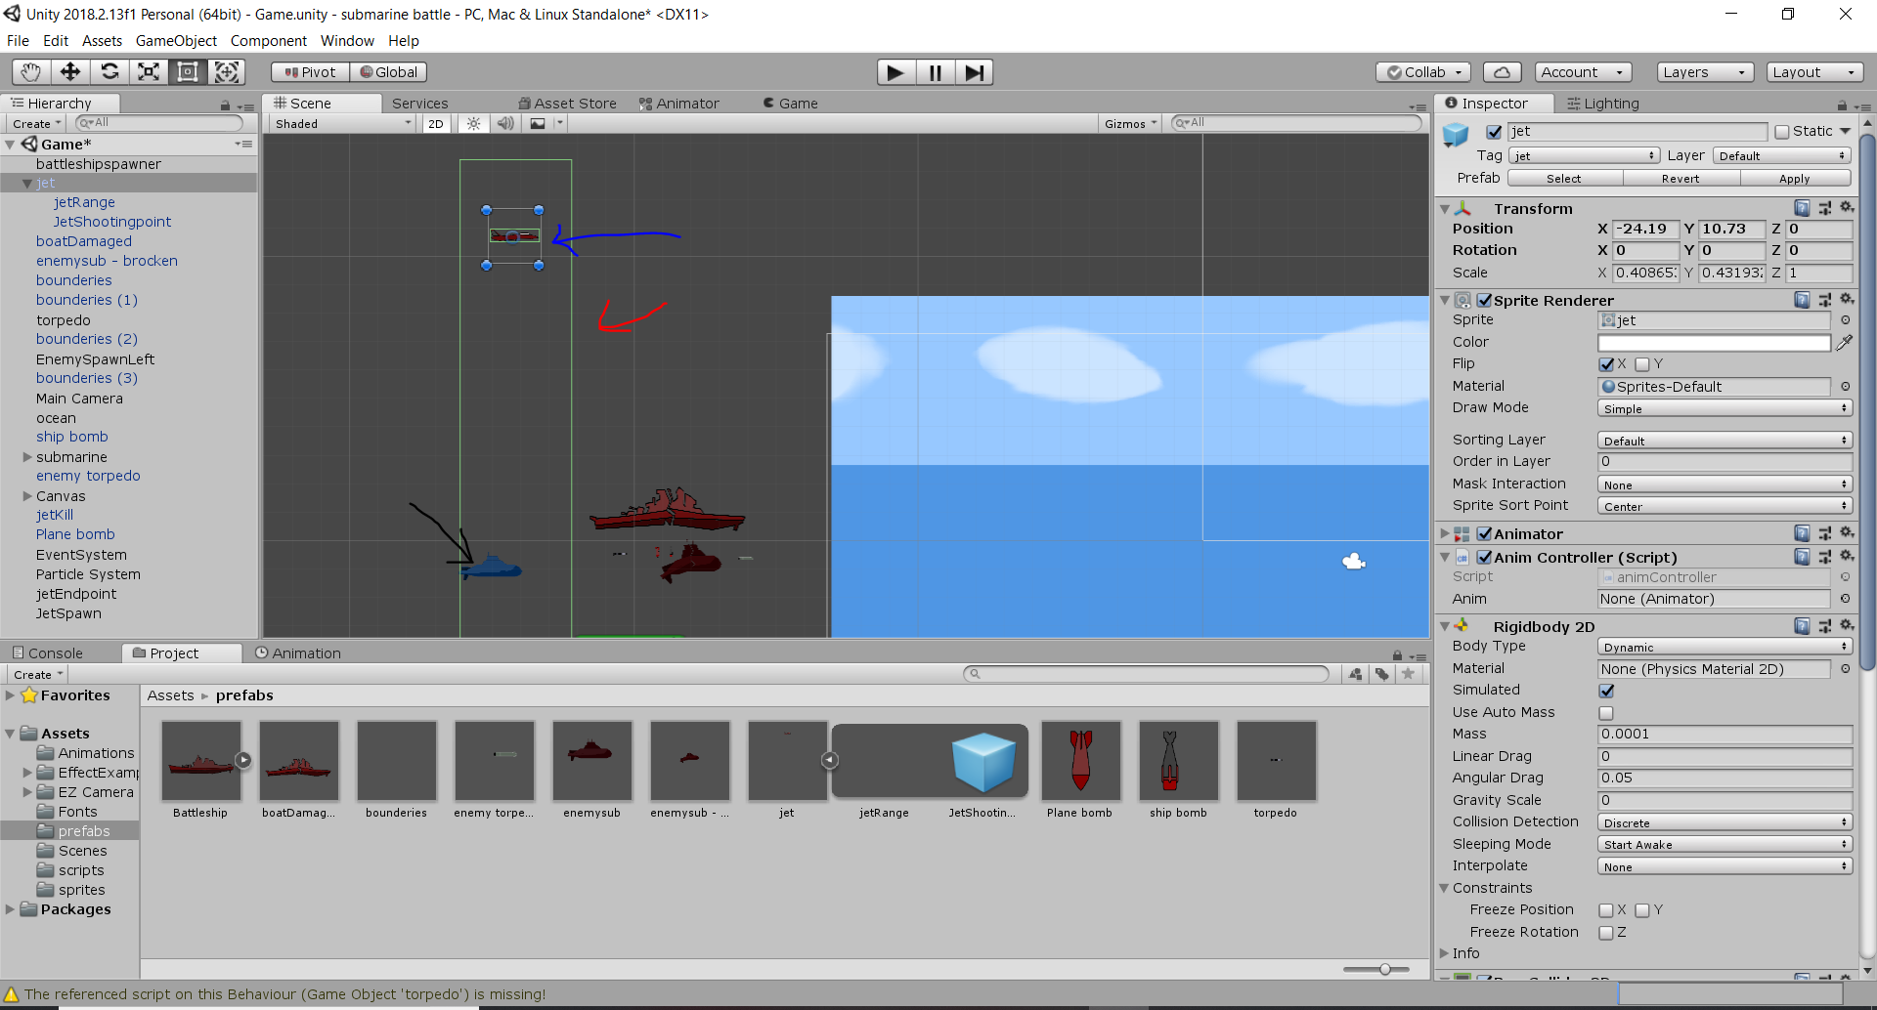Open Collision Detection Discrete dropdown

[1724, 822]
